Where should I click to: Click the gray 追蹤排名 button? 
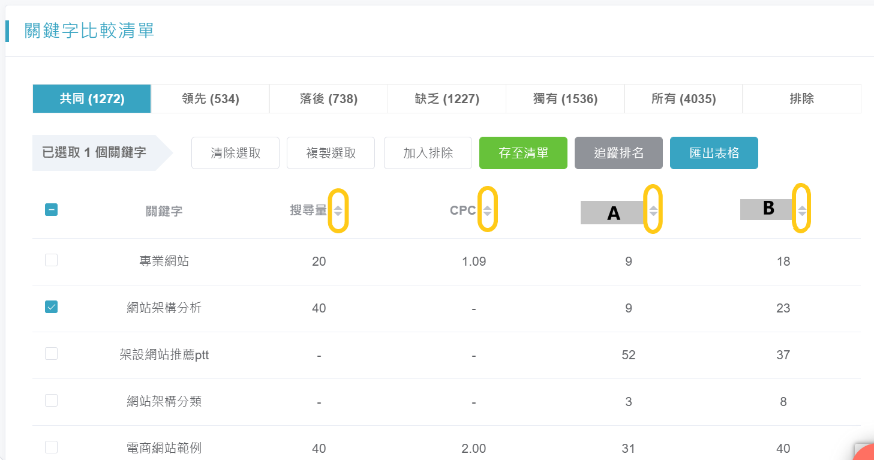pyautogui.click(x=618, y=153)
